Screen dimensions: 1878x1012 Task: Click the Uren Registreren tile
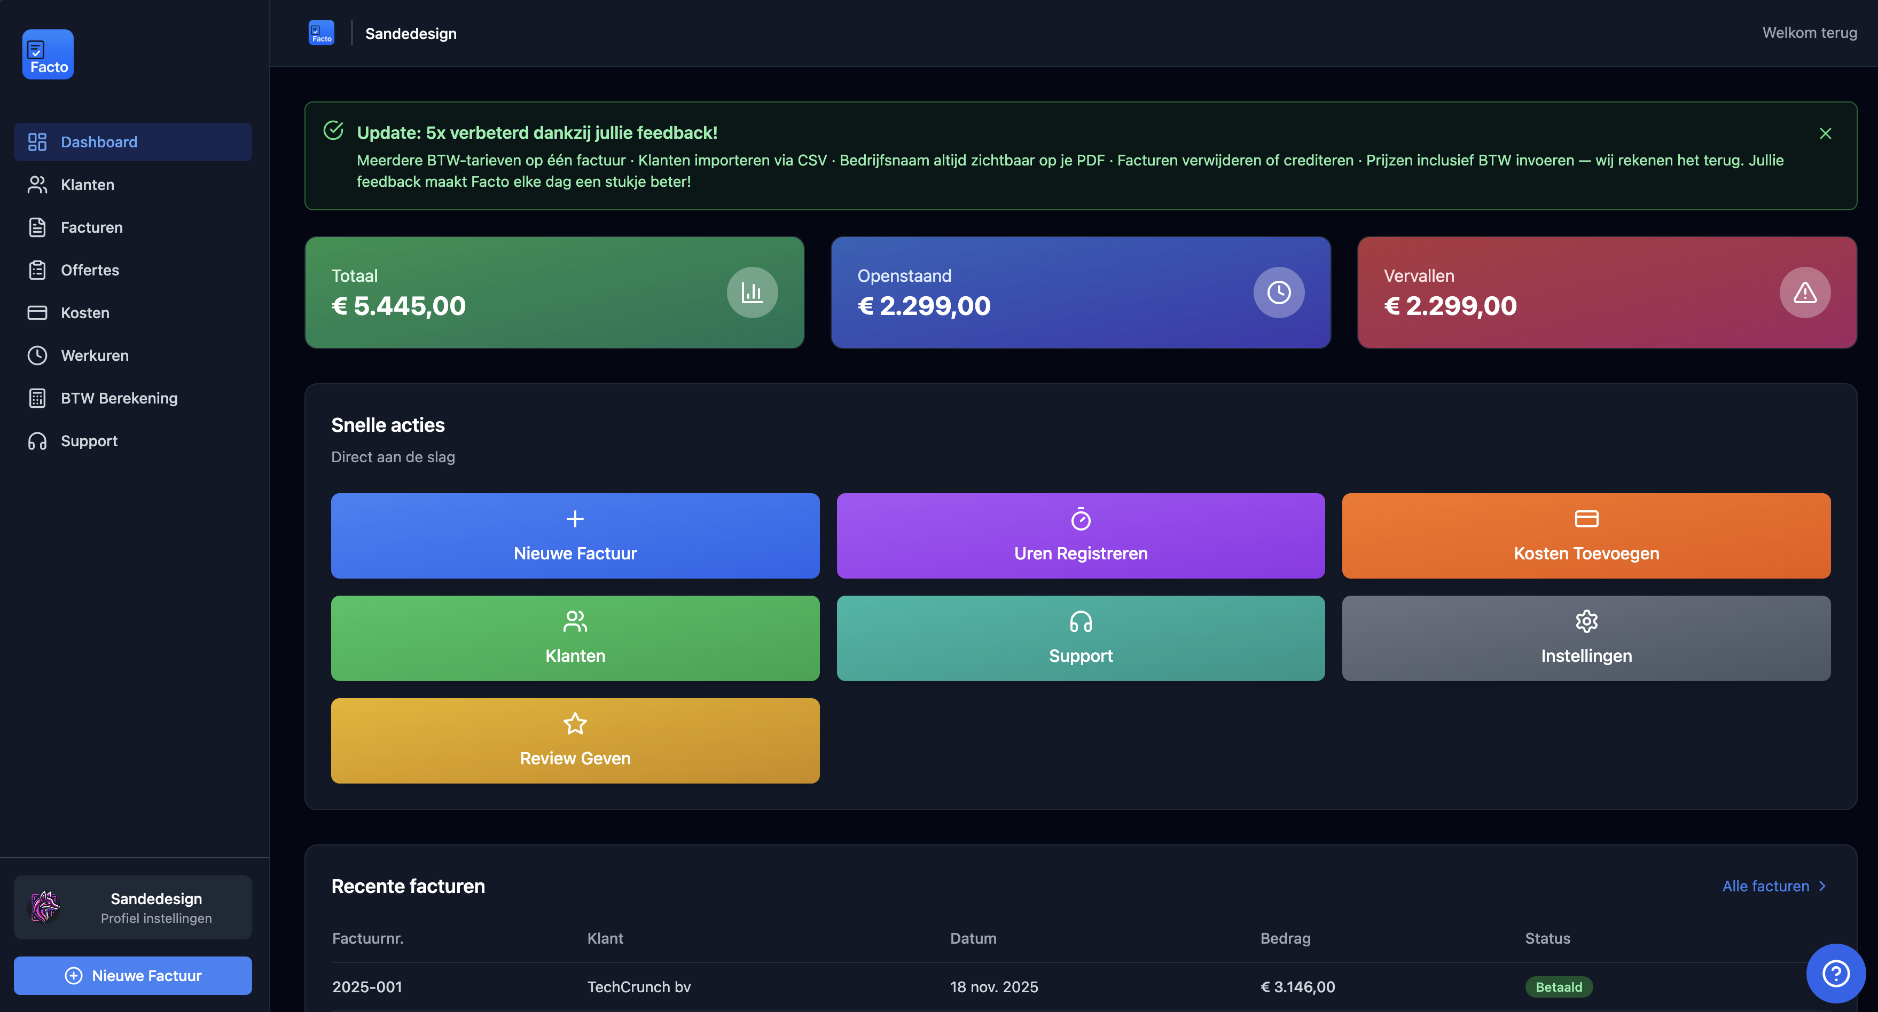point(1081,536)
